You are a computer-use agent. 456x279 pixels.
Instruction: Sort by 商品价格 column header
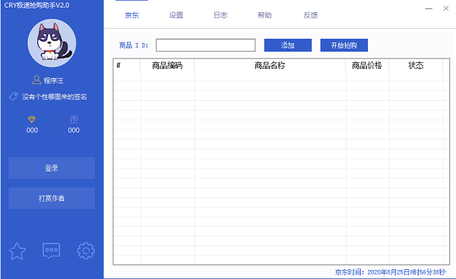pyautogui.click(x=367, y=65)
